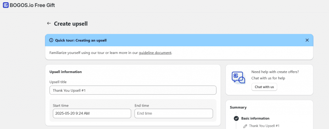
Task: Click the Basic information checkmark icon
Action: coord(236,118)
